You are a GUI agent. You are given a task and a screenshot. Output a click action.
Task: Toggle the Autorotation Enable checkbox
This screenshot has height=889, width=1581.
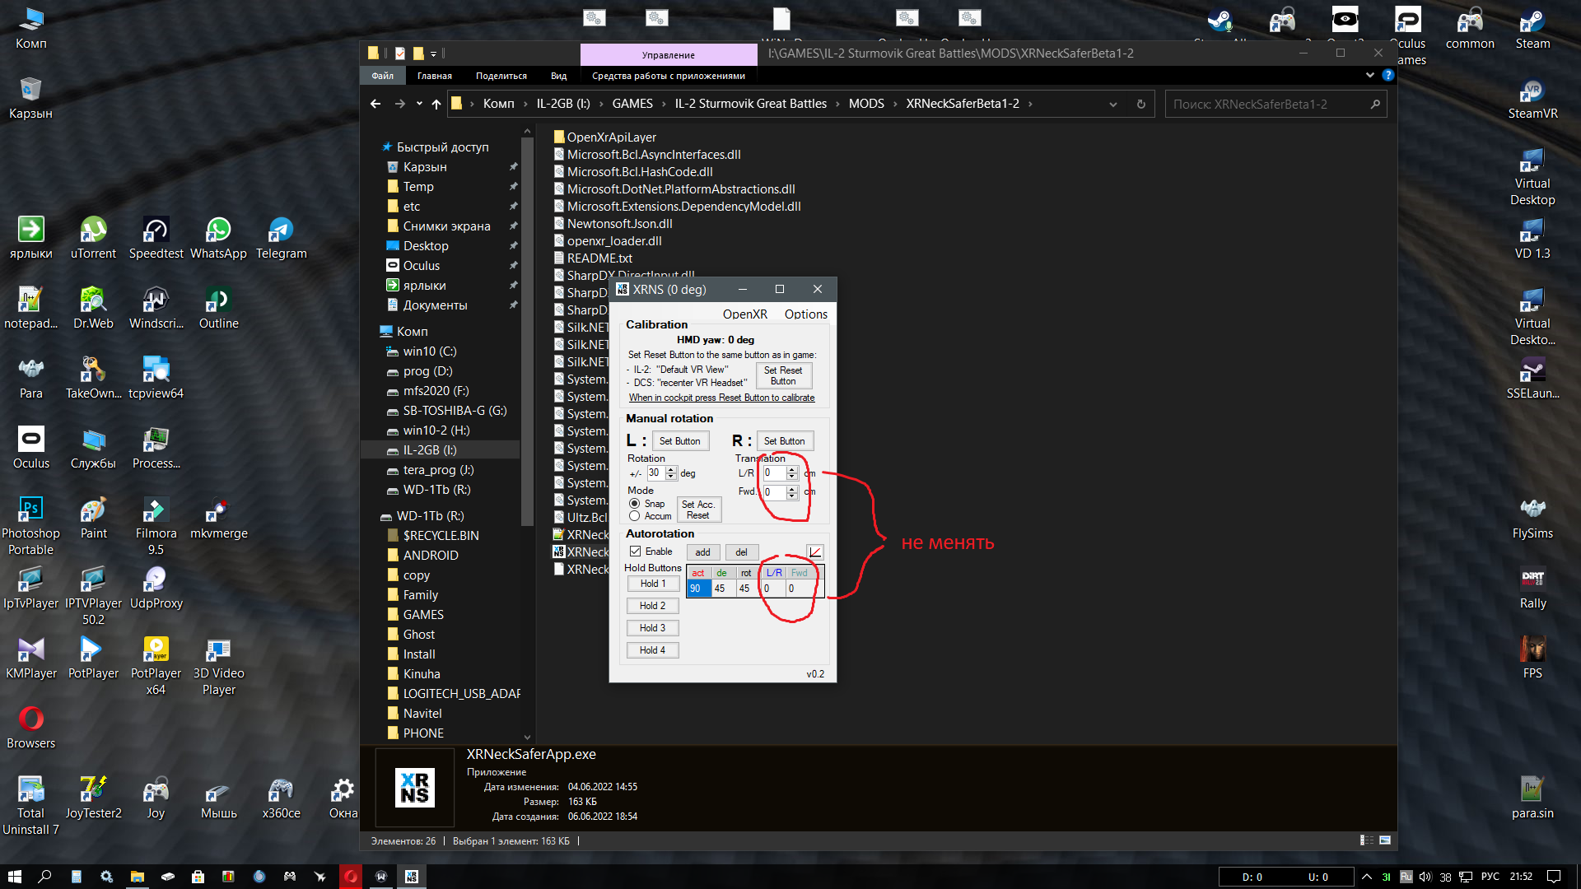(635, 552)
